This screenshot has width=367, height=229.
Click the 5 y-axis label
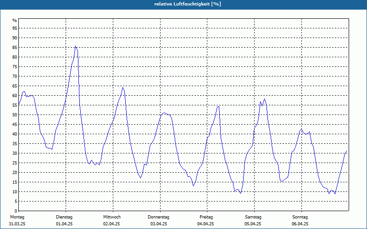[16, 202]
